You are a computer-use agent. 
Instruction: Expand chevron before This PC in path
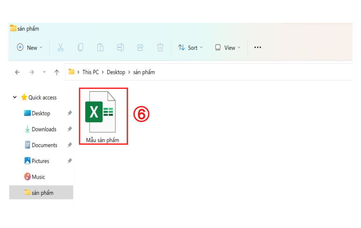click(x=79, y=72)
